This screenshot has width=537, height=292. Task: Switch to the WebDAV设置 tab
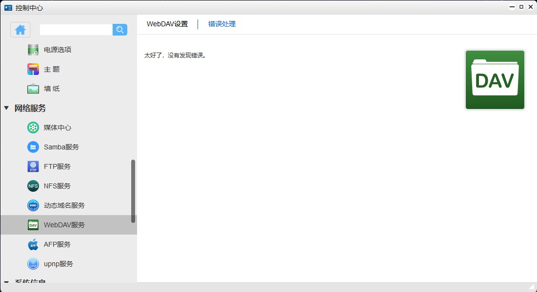click(167, 24)
